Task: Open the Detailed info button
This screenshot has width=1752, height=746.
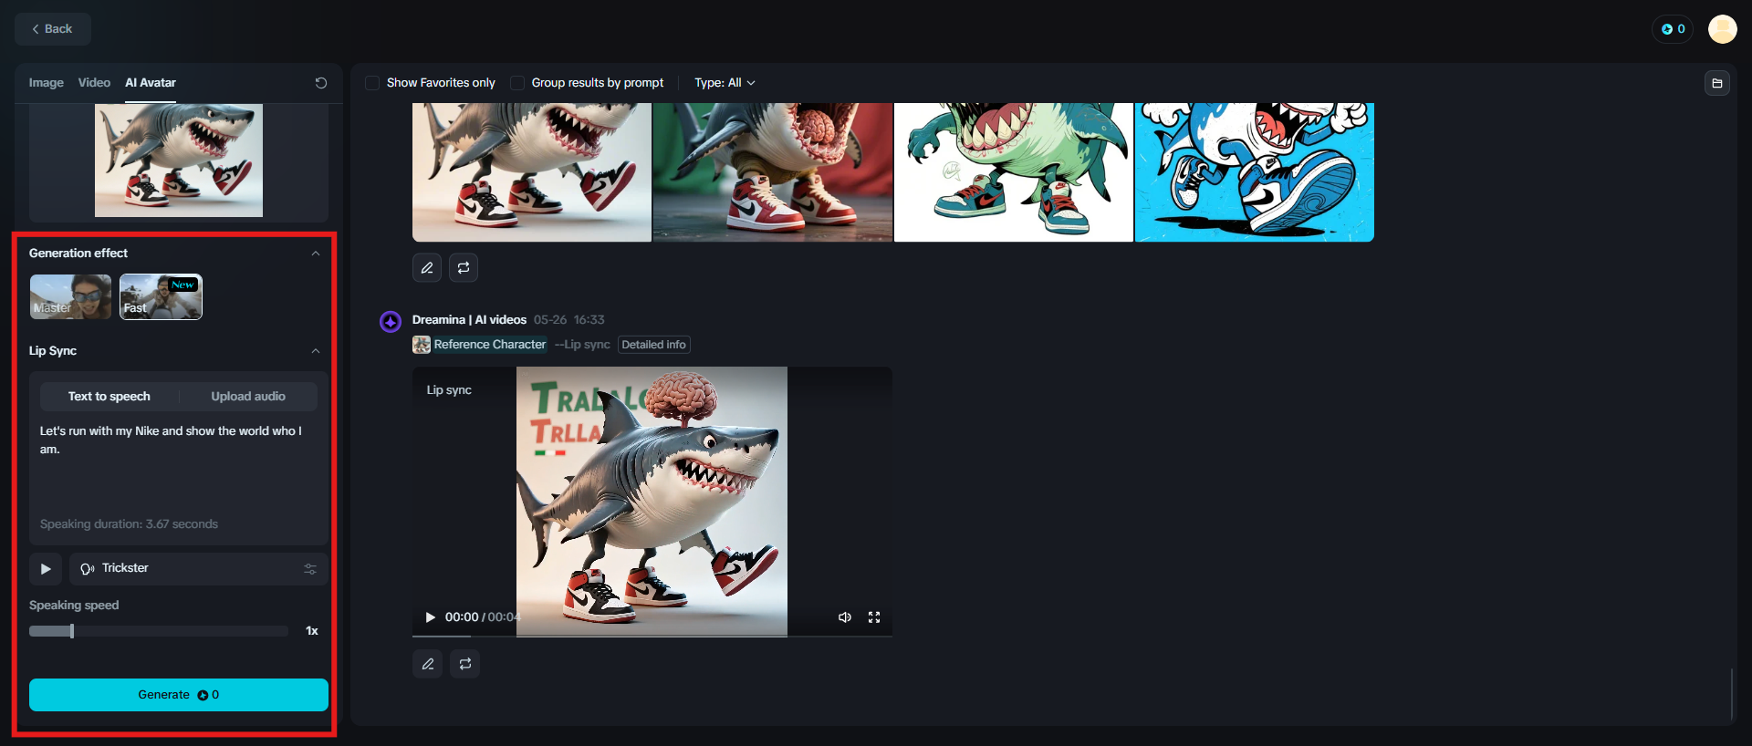Action: pyautogui.click(x=653, y=345)
